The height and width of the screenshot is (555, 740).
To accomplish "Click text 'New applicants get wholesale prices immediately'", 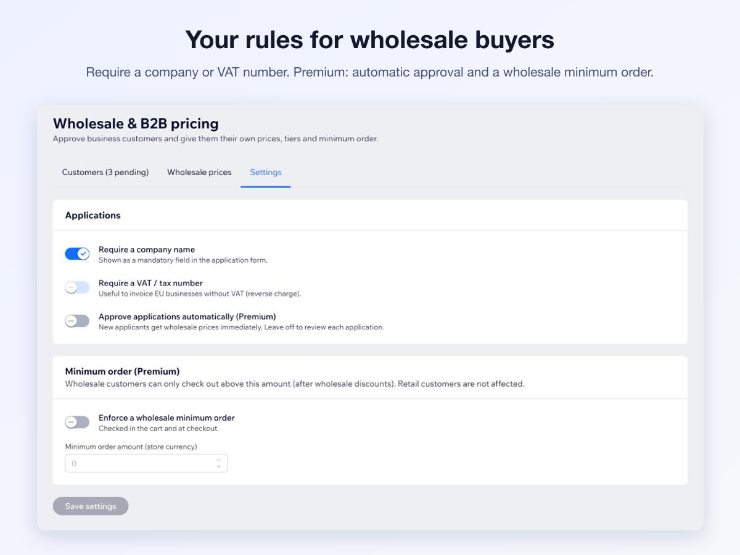I will 180,327.
